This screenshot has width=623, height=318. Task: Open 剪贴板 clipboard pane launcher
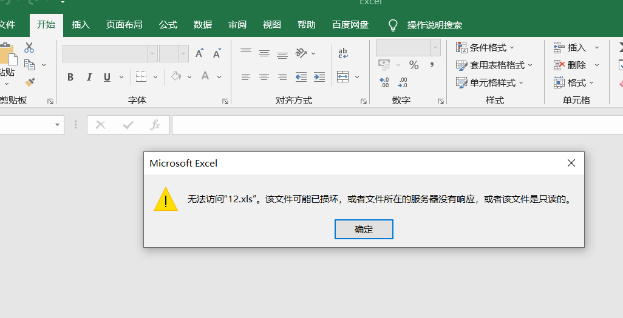[x=50, y=102]
